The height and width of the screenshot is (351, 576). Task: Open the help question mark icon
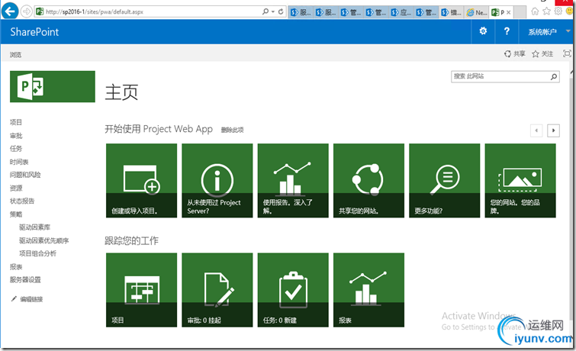coord(507,31)
